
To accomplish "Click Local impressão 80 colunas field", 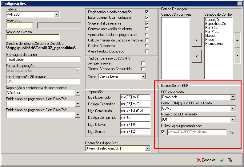I will tap(43, 82).
